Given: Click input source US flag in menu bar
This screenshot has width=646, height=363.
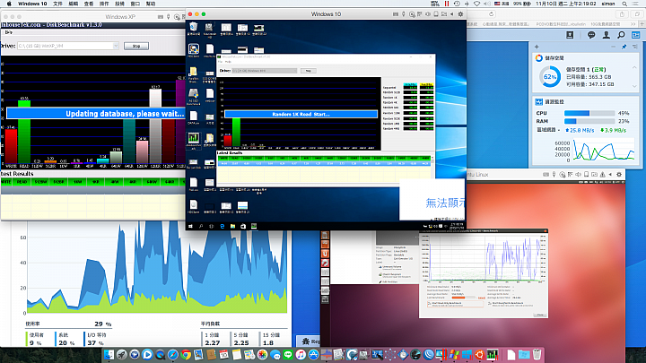Looking at the screenshot, I should pyautogui.click(x=497, y=4).
